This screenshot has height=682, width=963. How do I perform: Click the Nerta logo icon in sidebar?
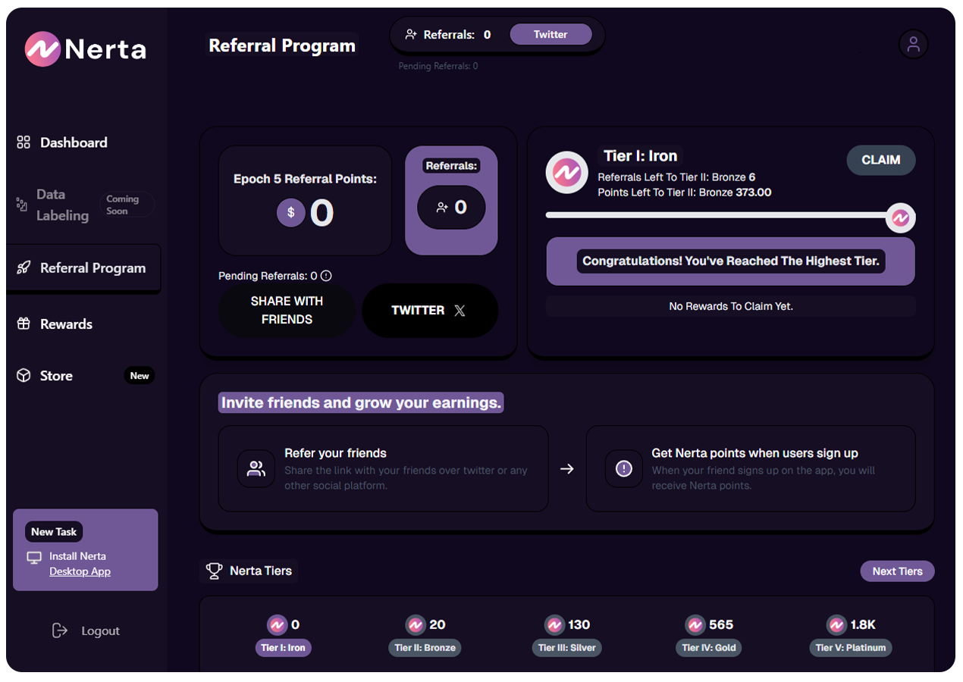point(42,49)
